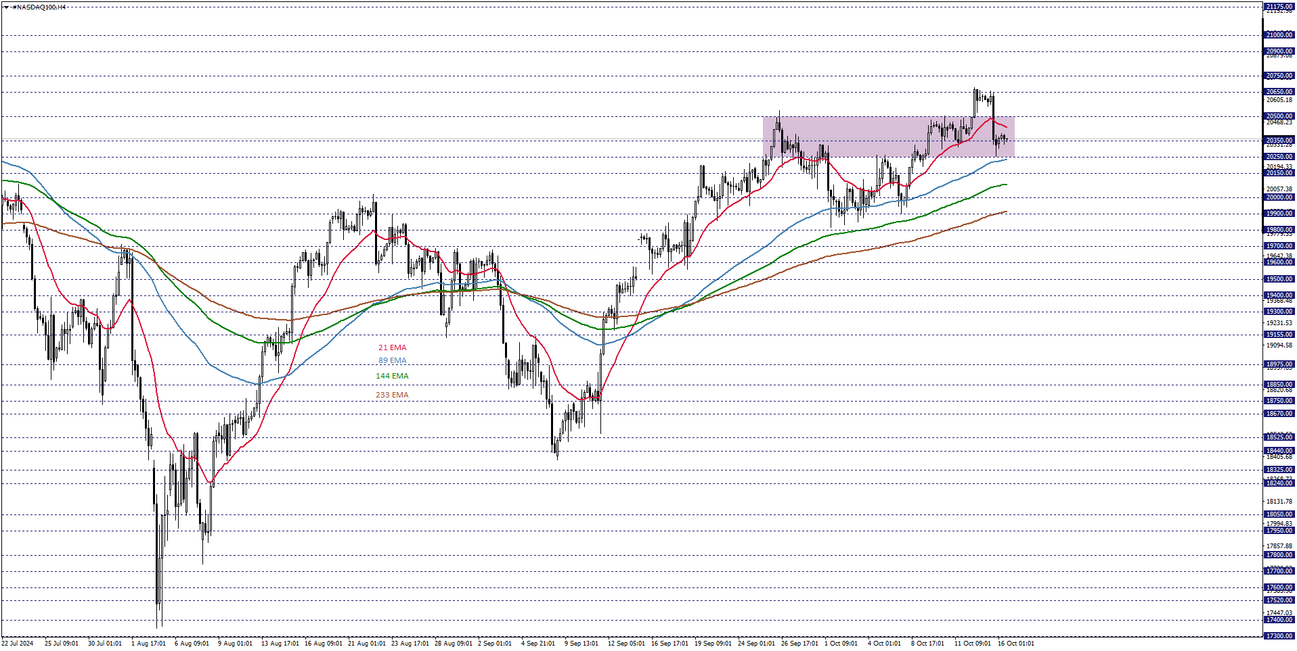Select the blue 89 EMA label

point(393,360)
